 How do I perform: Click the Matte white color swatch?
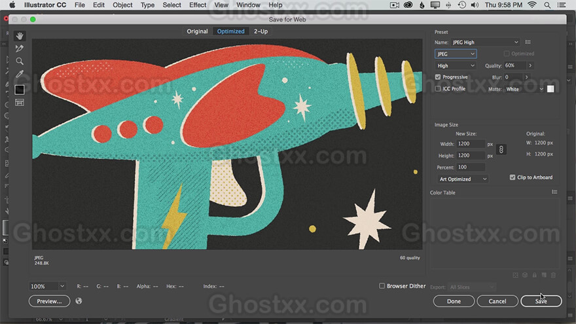click(x=550, y=89)
